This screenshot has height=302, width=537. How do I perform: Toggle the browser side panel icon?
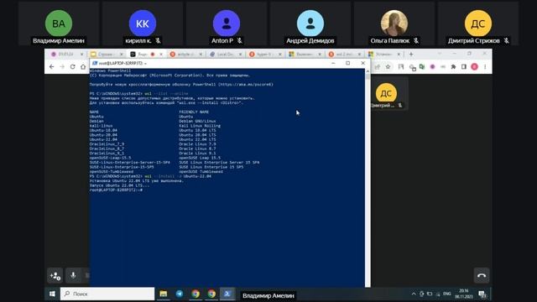[464, 67]
